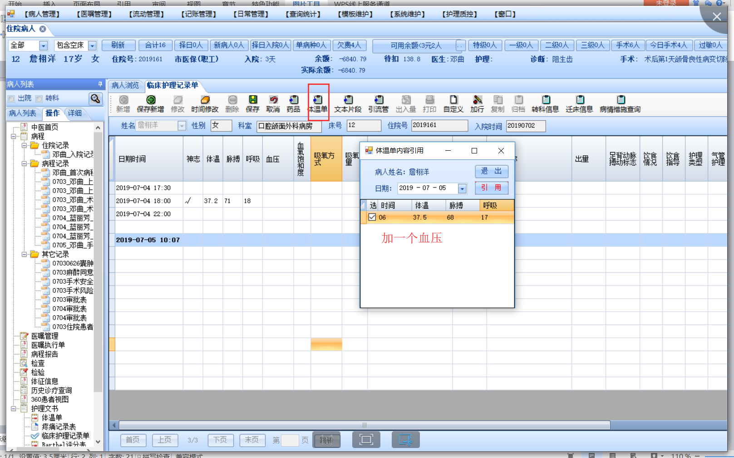This screenshot has height=458, width=734.
Task: Open the 【记账管理】 menu
Action: coord(198,14)
